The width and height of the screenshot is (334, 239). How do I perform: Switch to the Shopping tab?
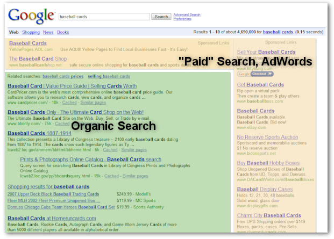click(x=31, y=32)
